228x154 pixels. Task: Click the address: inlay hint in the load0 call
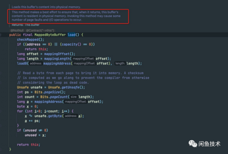coord(36,64)
